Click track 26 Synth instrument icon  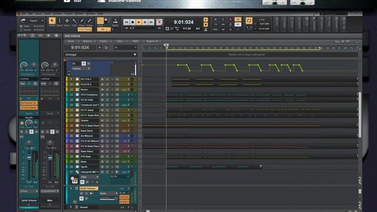tap(77, 167)
